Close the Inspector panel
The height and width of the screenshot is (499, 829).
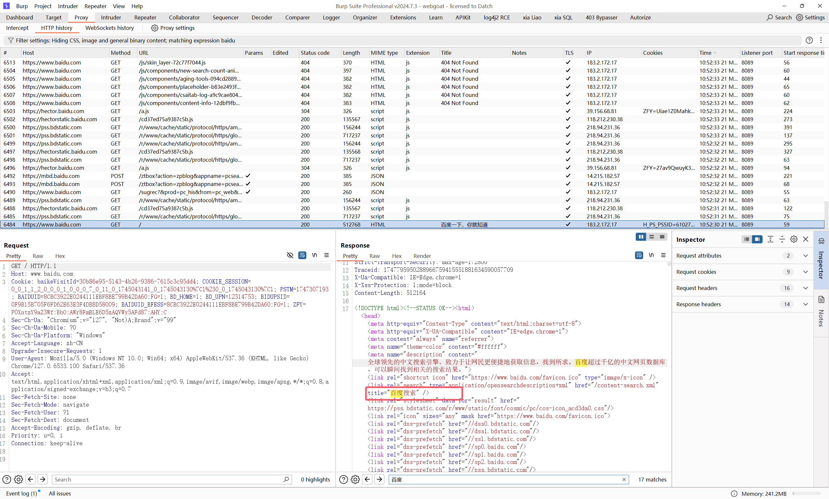806,239
